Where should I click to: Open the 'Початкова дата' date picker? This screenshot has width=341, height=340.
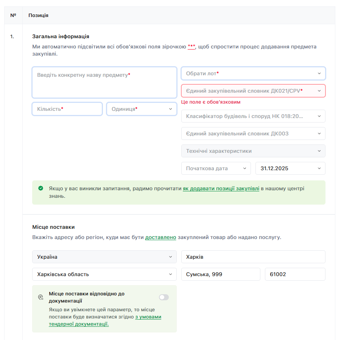216,168
